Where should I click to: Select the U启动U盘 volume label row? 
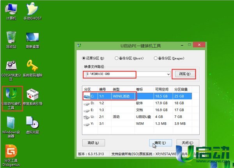point(144,117)
